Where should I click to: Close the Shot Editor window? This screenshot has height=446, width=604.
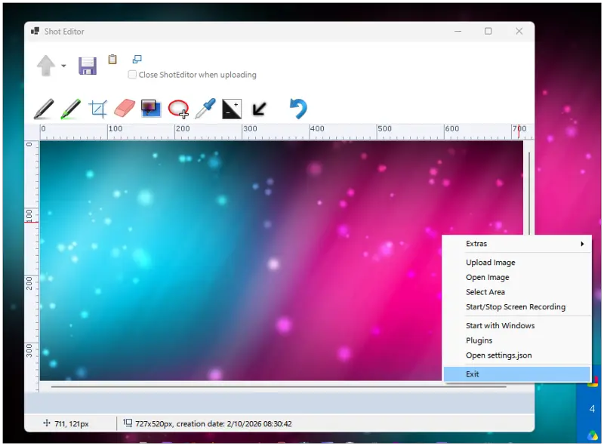click(519, 31)
